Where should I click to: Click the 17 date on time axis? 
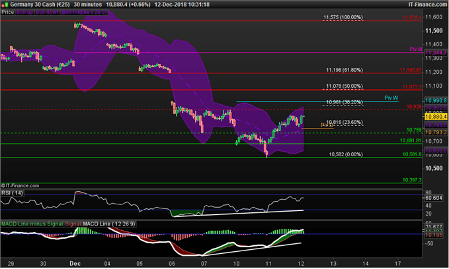point(398,263)
